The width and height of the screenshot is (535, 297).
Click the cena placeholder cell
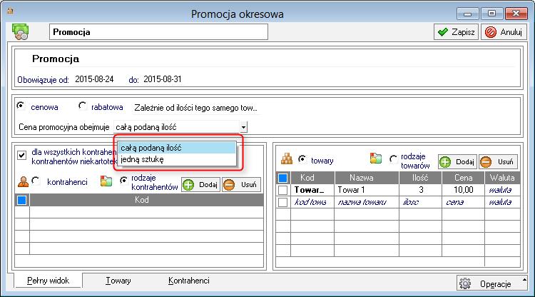(x=463, y=203)
